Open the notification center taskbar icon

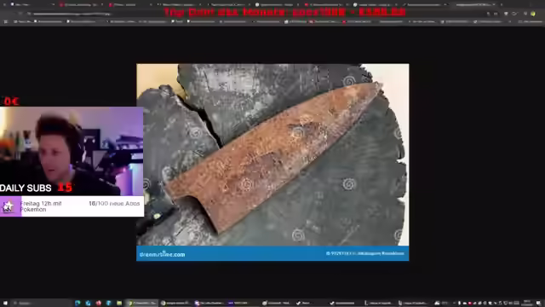pos(538,304)
